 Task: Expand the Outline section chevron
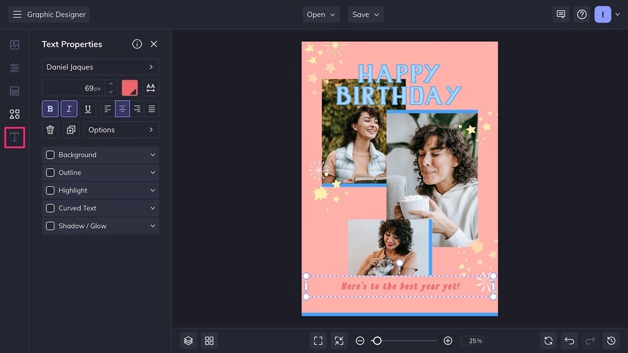[152, 172]
